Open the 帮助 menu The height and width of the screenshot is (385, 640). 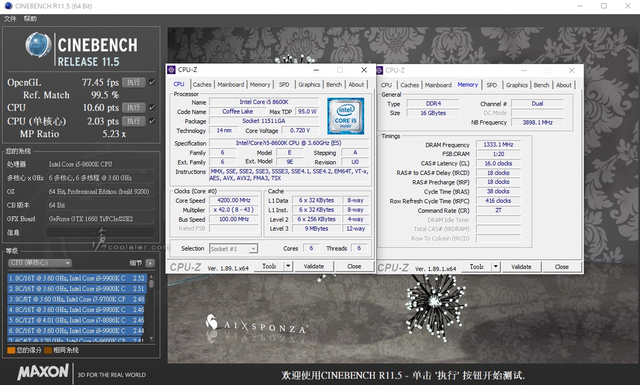30,19
